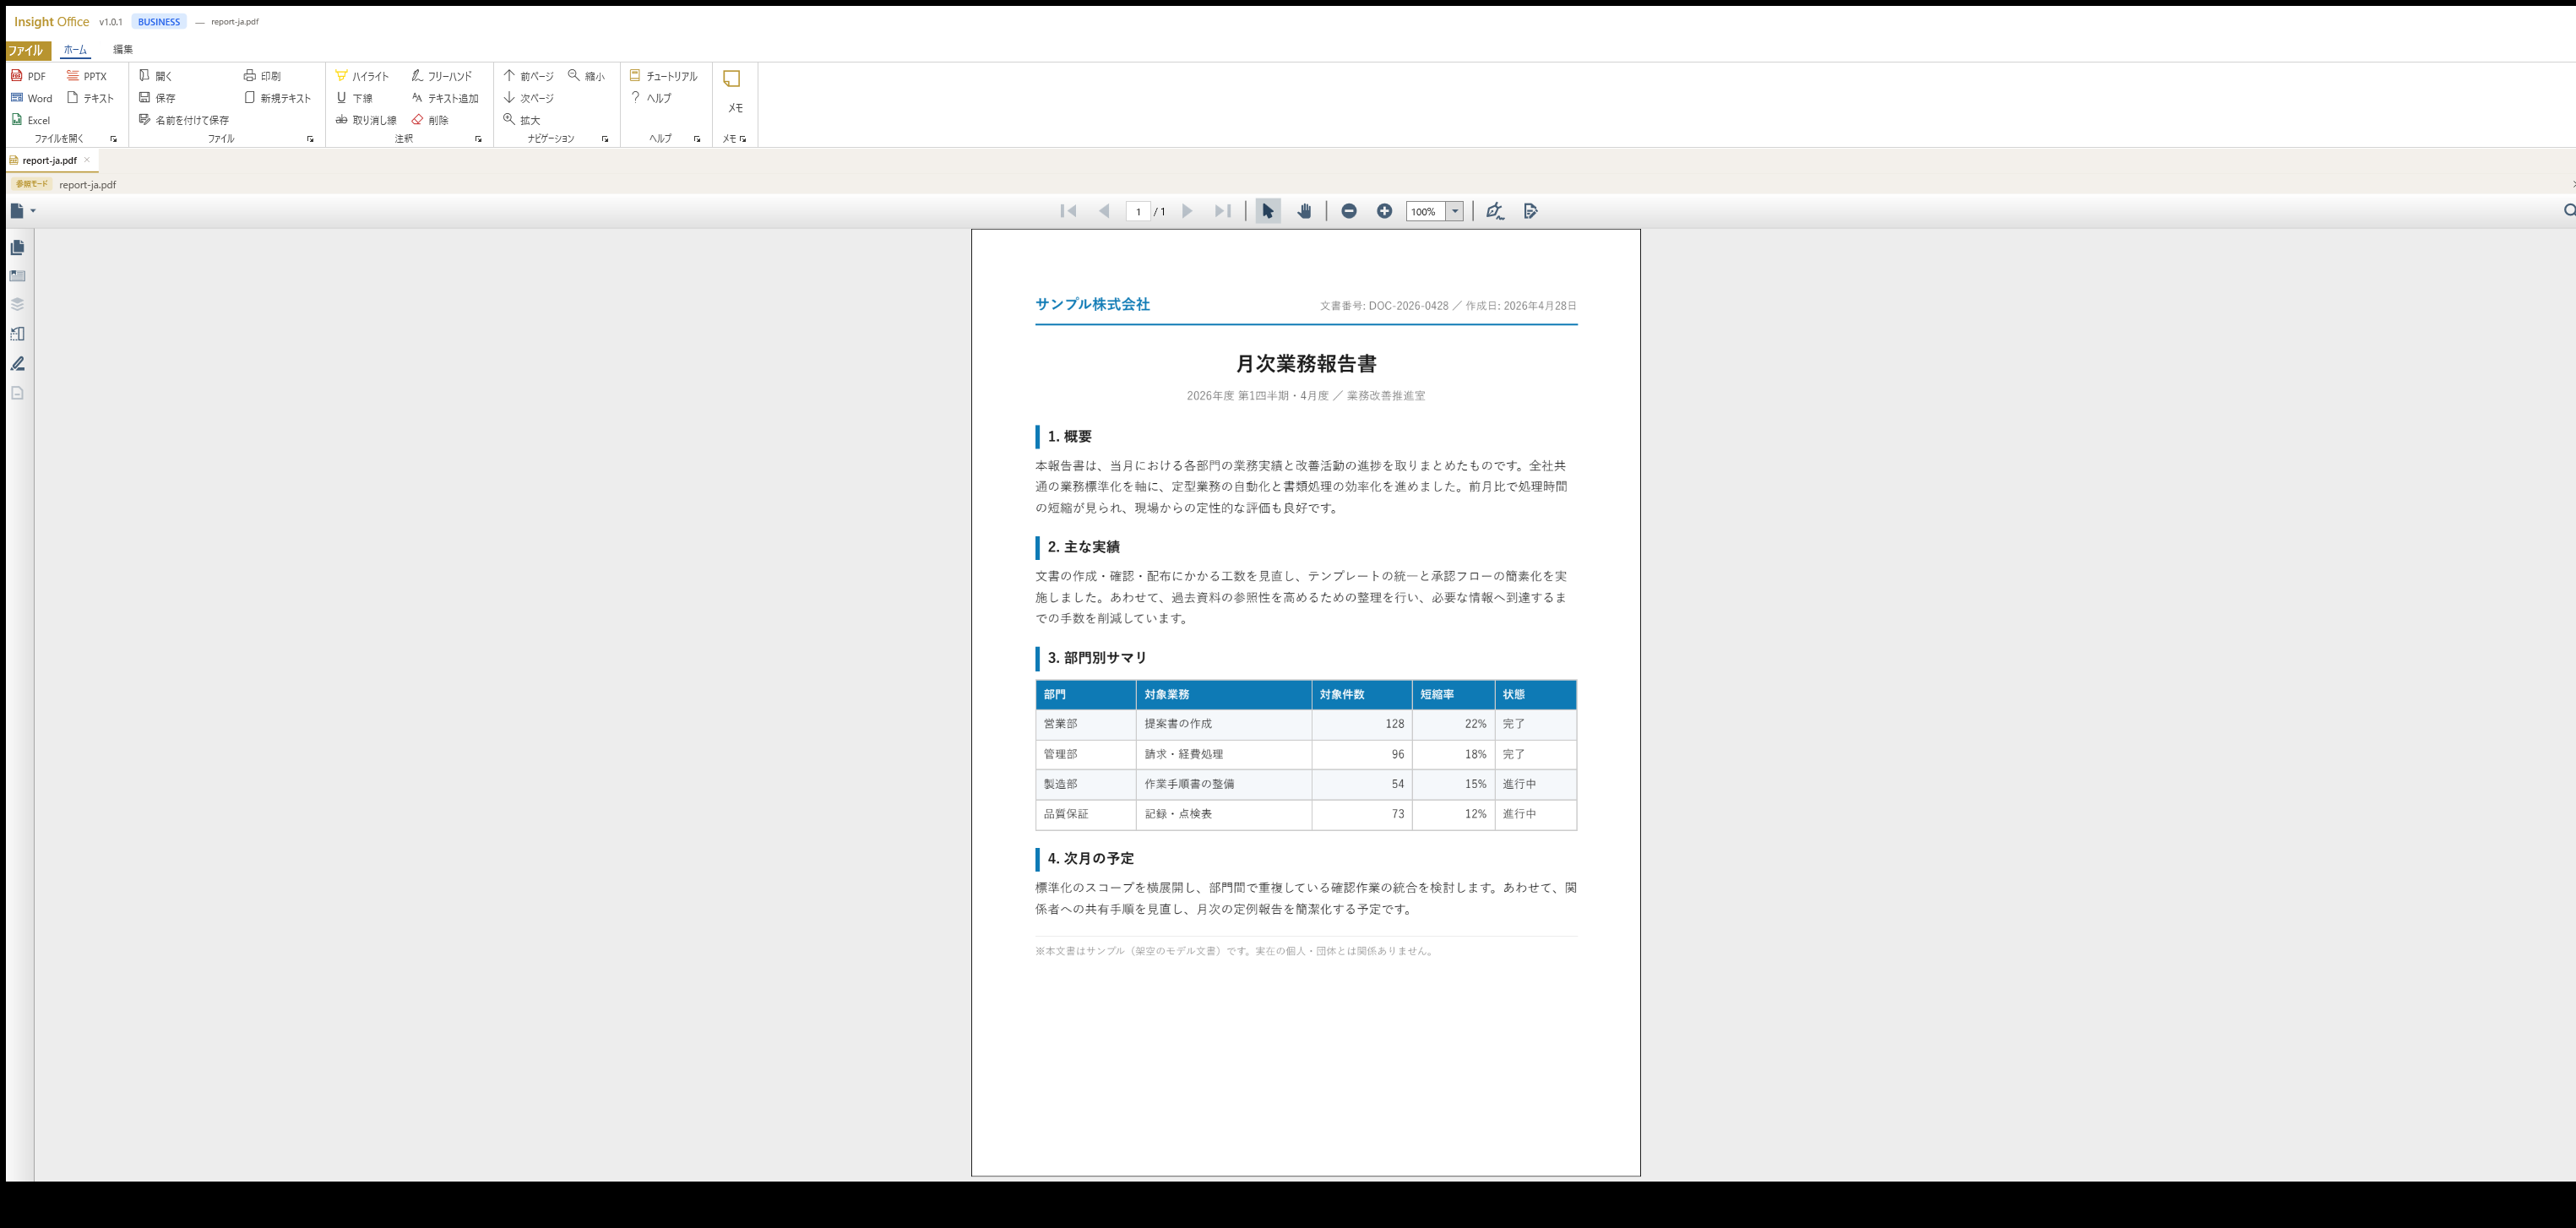Open the search icon at right edge
The width and height of the screenshot is (2576, 1228).
point(2569,210)
